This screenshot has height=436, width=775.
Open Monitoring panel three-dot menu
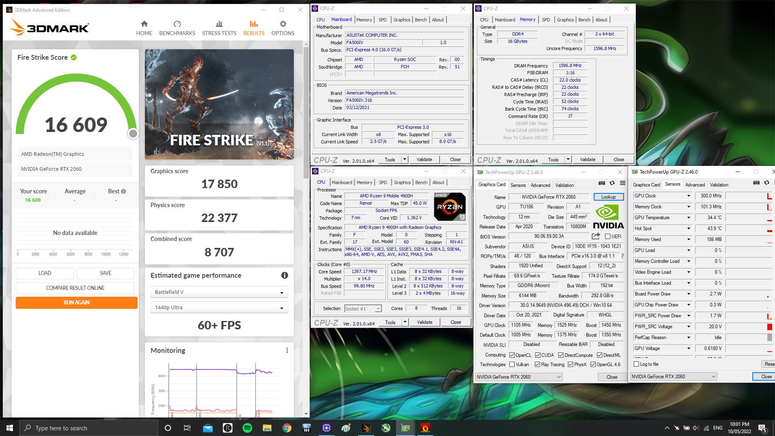(287, 350)
